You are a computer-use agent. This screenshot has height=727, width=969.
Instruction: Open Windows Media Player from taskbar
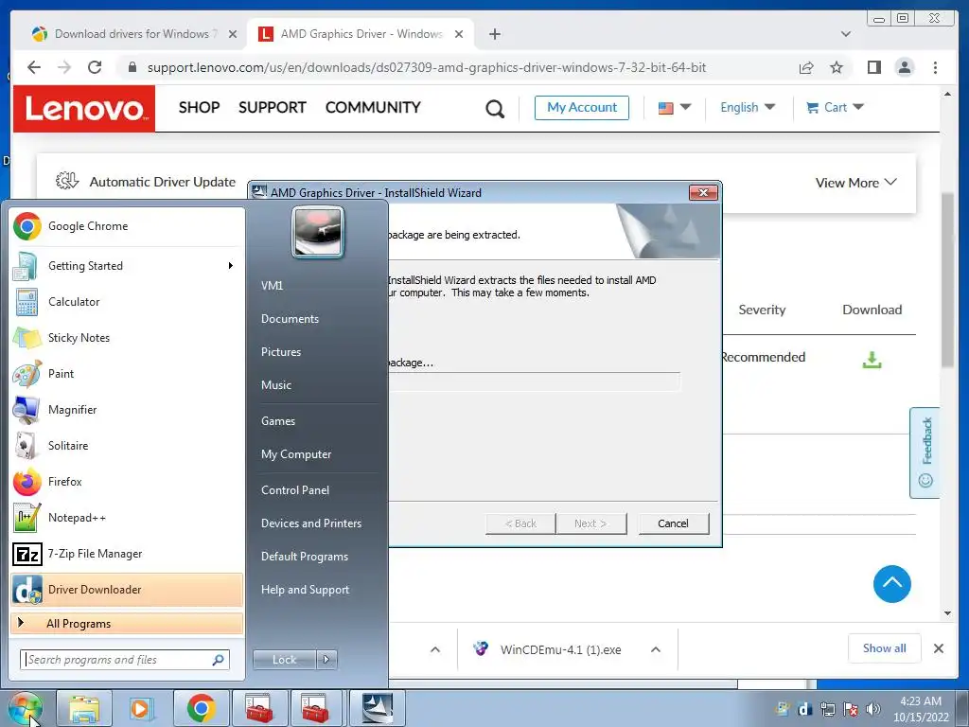click(x=142, y=708)
